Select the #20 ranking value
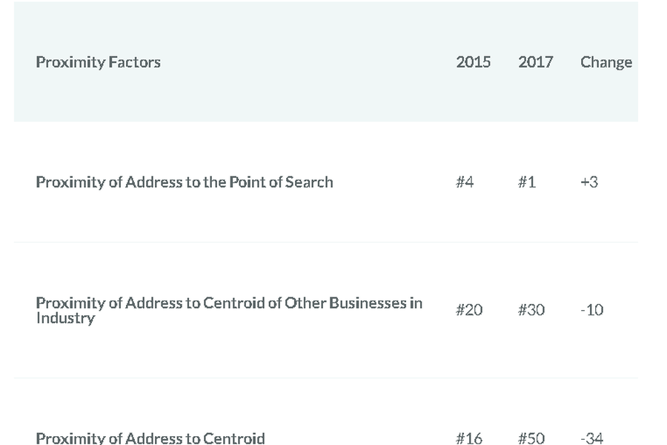The image size is (667, 445). point(469,310)
